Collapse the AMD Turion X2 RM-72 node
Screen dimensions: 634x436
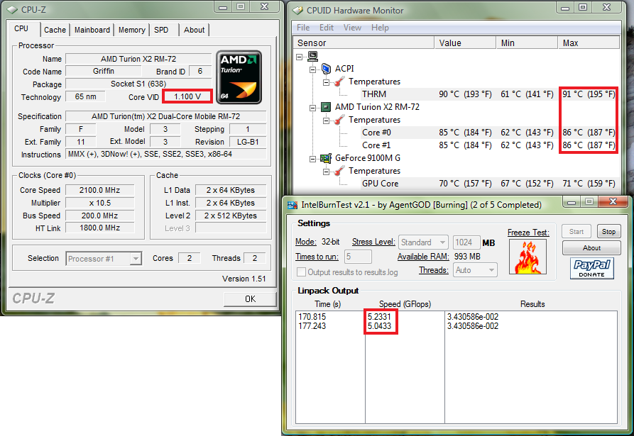[312, 108]
